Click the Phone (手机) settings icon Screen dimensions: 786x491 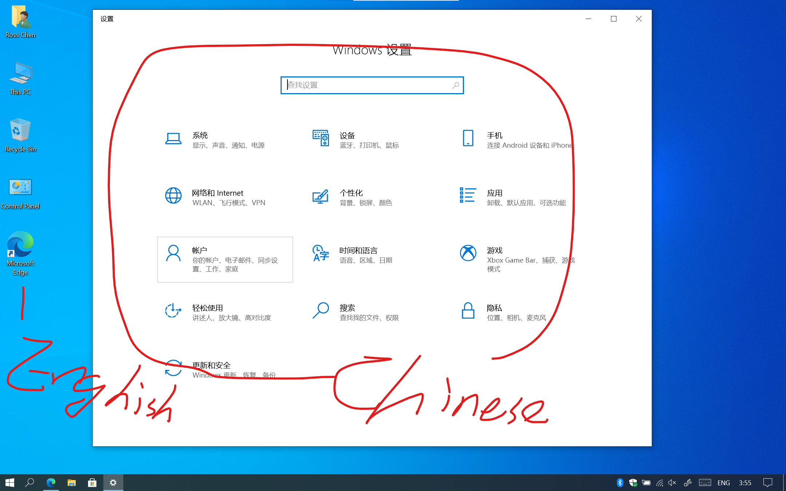pos(468,139)
